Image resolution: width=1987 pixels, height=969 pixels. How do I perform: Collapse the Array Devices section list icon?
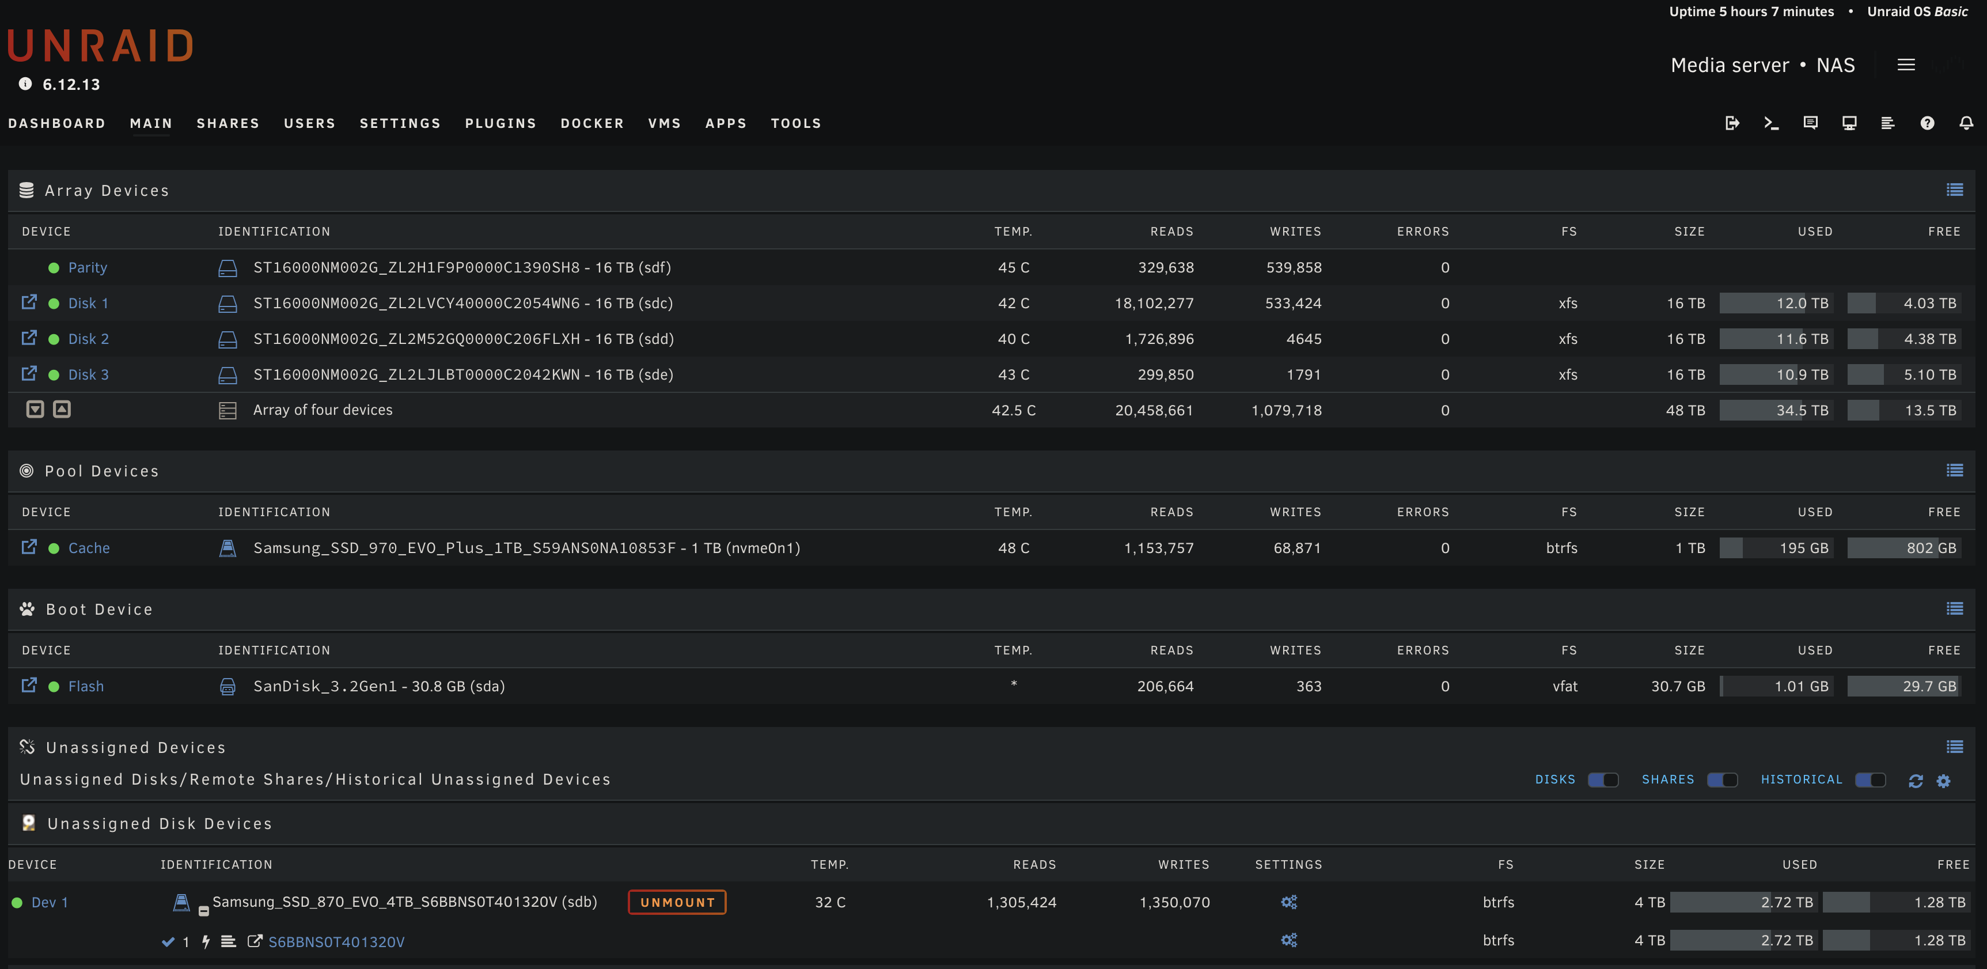point(1955,190)
